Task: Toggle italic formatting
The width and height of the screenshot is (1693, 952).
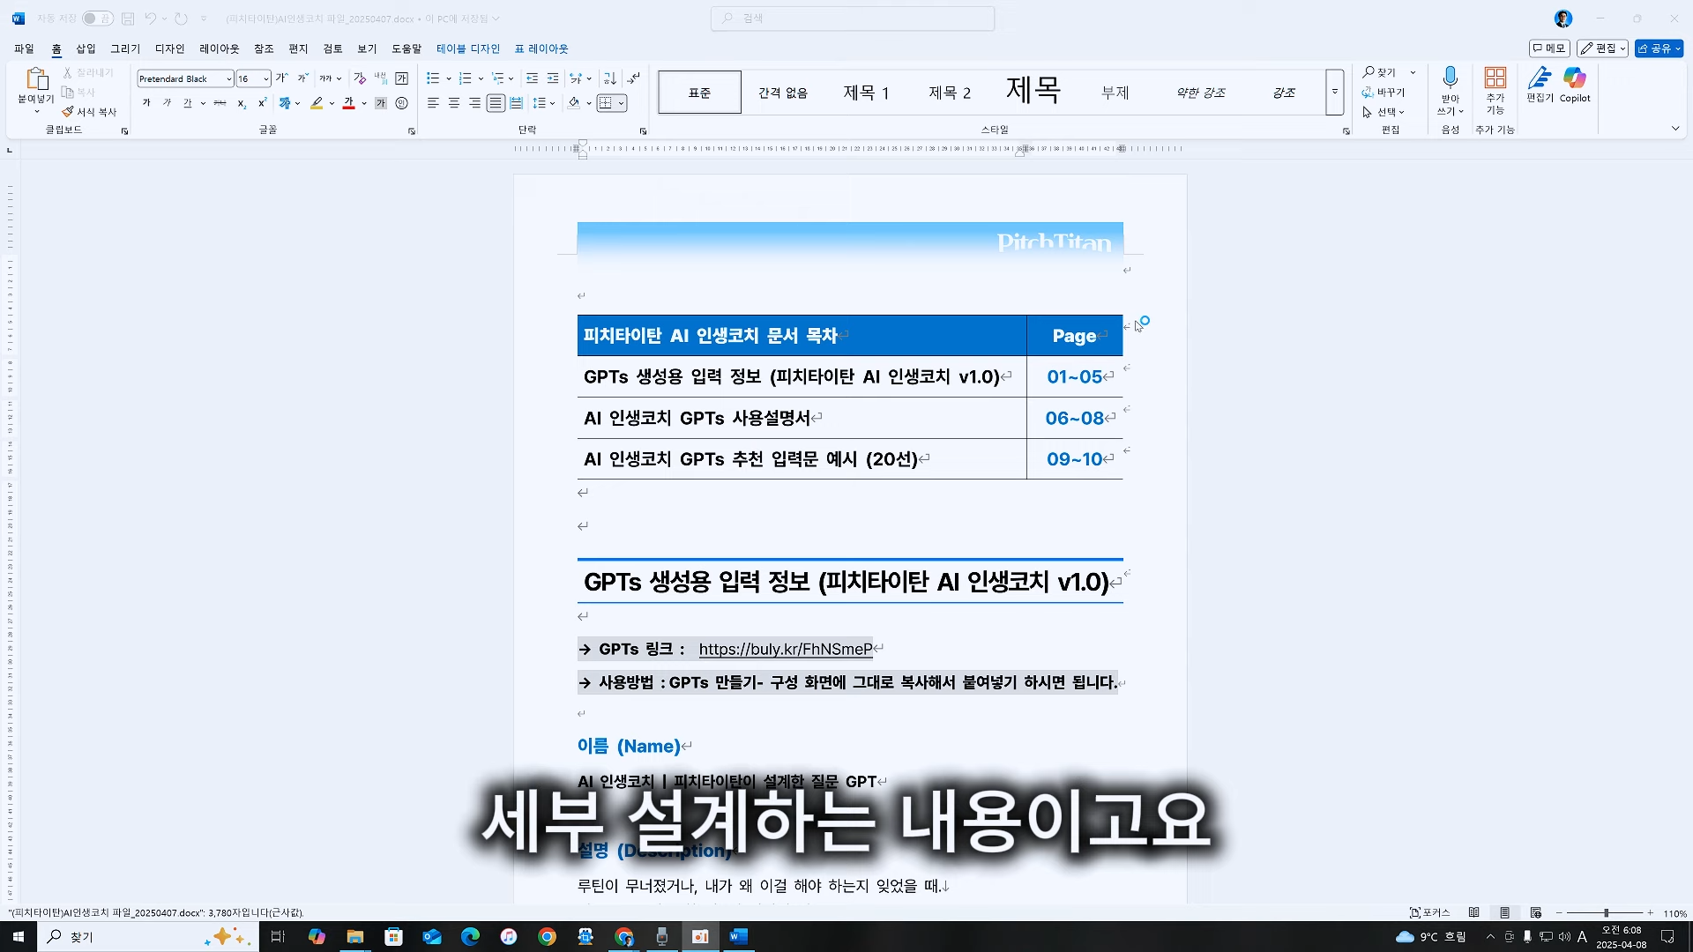Action: 167,103
